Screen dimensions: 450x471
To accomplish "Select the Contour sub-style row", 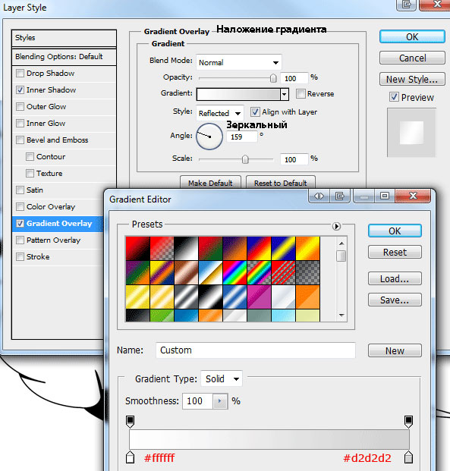I will (65, 157).
